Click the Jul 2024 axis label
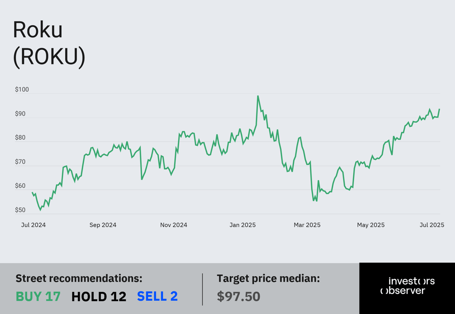This screenshot has width=455, height=314. [33, 225]
